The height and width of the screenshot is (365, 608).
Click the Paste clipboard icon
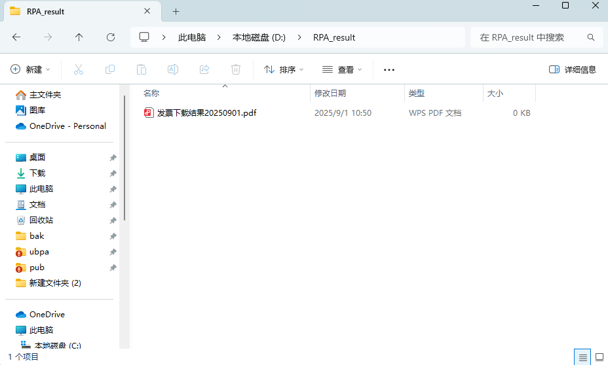[142, 69]
